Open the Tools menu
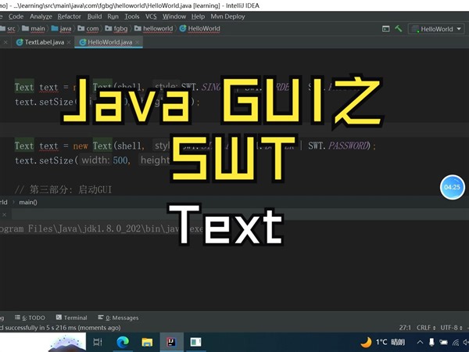 pos(131,16)
